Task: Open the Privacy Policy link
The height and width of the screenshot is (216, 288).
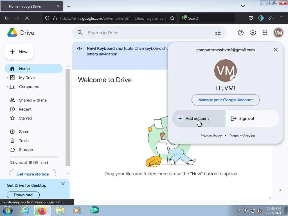Action: (x=211, y=136)
